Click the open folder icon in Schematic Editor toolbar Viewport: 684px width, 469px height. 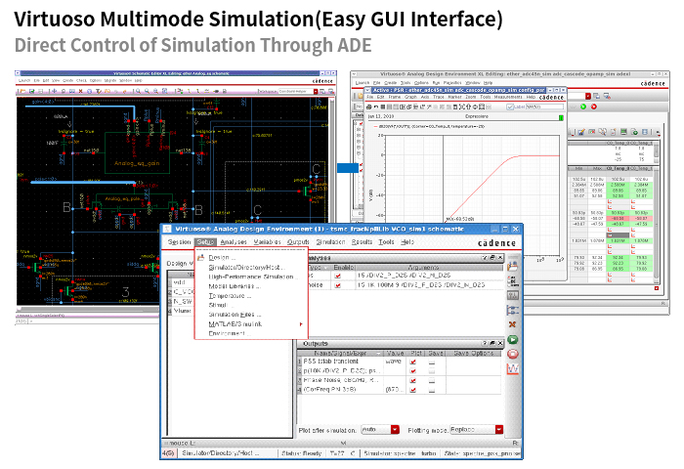[23, 91]
